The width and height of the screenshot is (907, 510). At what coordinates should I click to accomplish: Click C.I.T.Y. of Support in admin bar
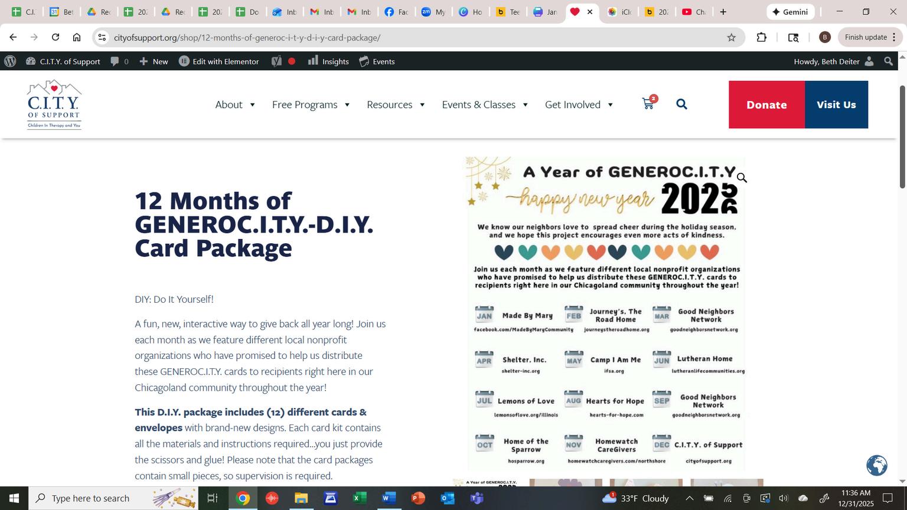pyautogui.click(x=63, y=61)
